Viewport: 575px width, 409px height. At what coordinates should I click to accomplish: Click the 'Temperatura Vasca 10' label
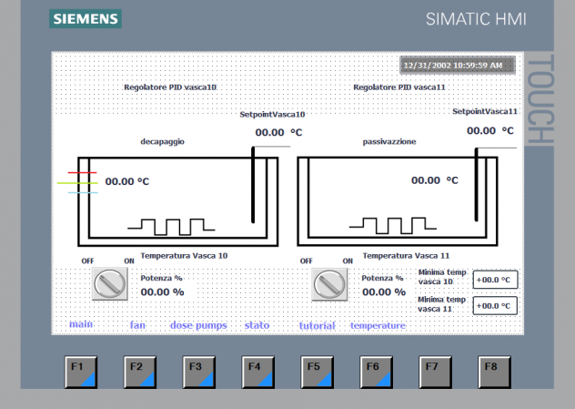coord(184,256)
